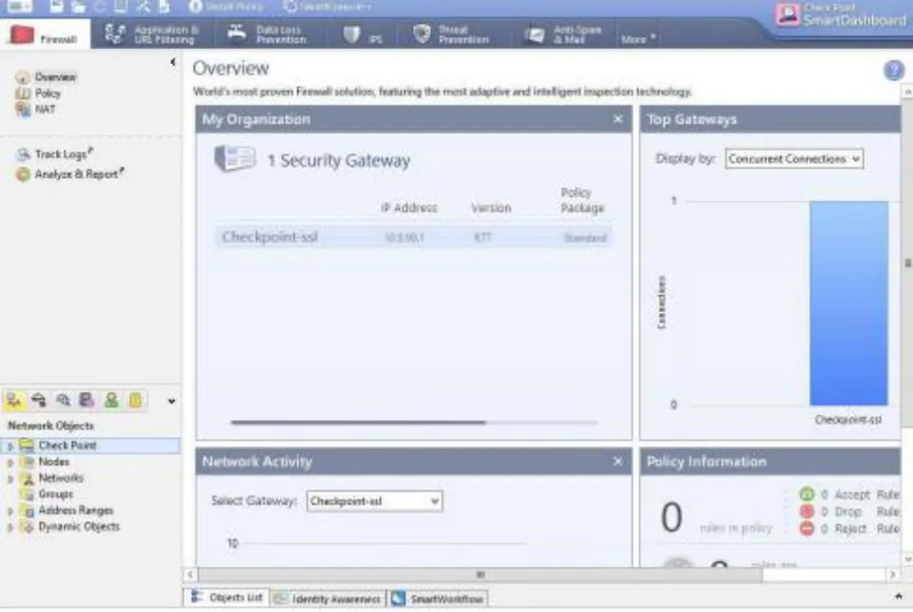
Task: Switch to the SmartWorkflow tab
Action: tap(438, 598)
